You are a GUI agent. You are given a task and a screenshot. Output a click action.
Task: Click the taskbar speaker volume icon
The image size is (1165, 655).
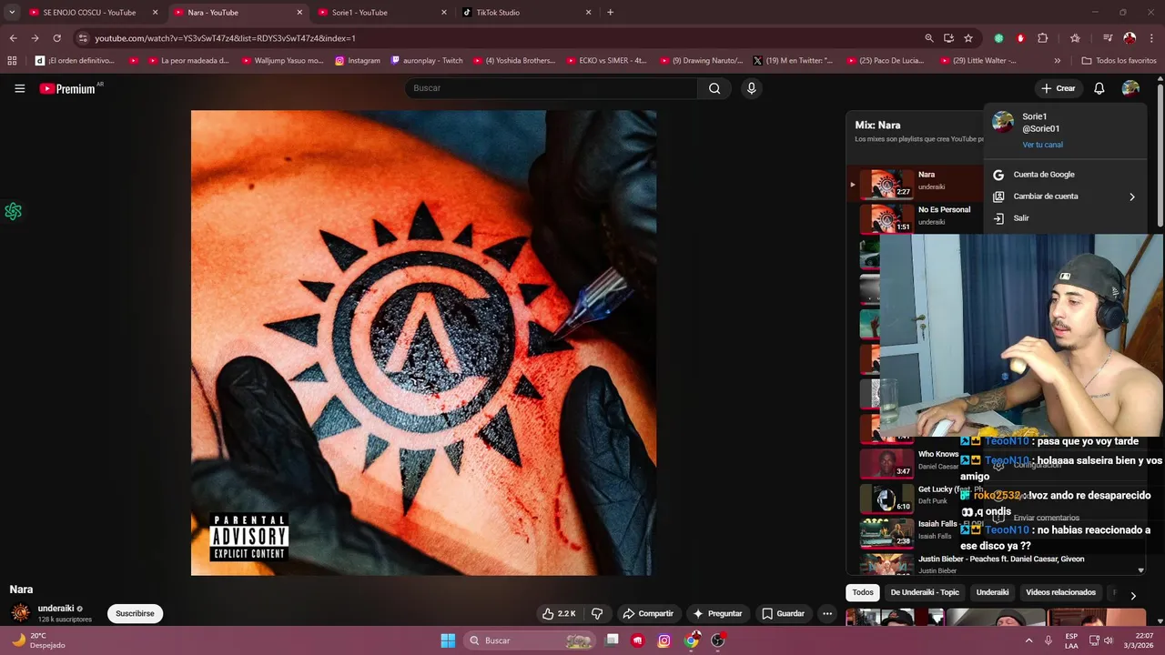[x=1108, y=640]
